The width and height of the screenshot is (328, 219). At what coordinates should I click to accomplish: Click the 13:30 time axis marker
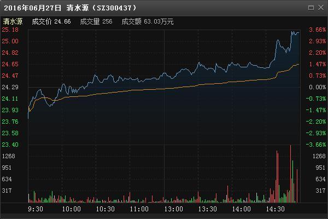pos(207,209)
